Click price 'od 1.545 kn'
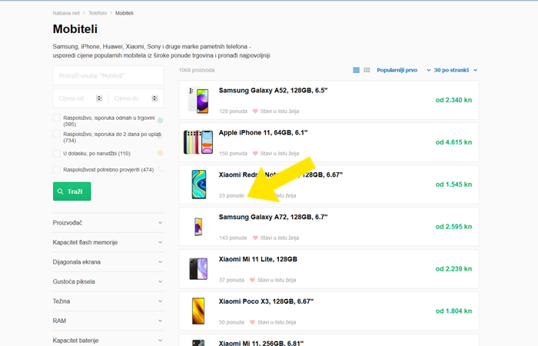 click(x=453, y=185)
